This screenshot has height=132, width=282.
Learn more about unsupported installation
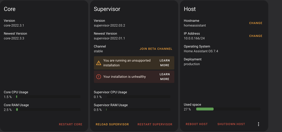coord(165,63)
